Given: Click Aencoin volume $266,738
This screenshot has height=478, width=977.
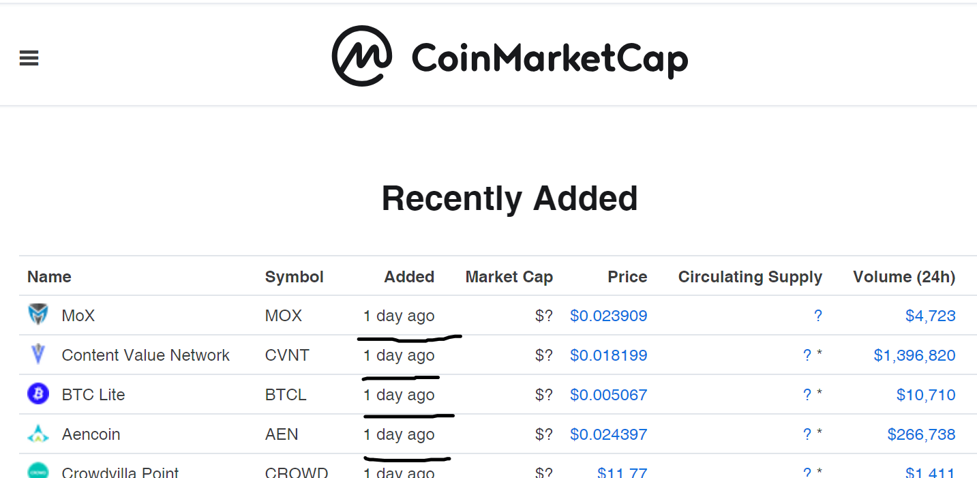Looking at the screenshot, I should [922, 434].
